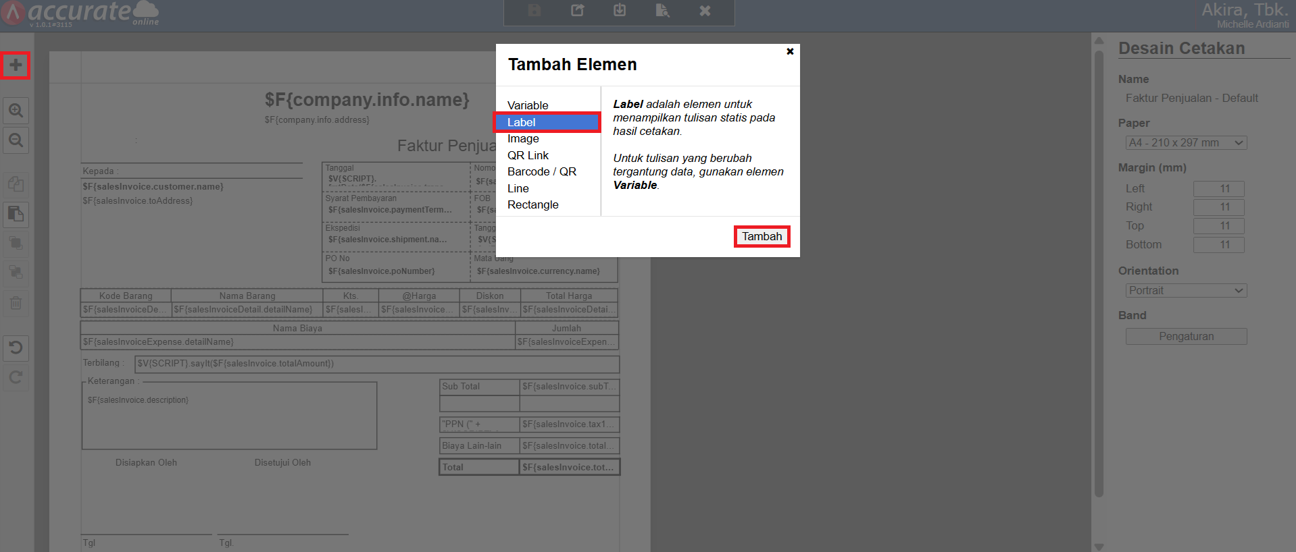Close the designer using toolbar X icon

coord(705,11)
